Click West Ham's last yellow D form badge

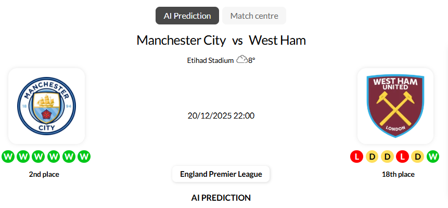417,156
